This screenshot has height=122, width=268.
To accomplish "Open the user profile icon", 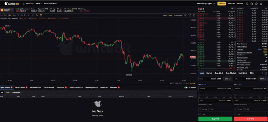I will [x=247, y=4].
